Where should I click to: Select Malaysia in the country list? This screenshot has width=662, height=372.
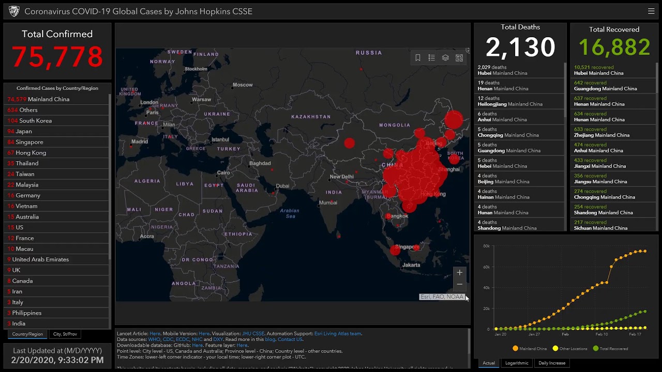click(57, 185)
